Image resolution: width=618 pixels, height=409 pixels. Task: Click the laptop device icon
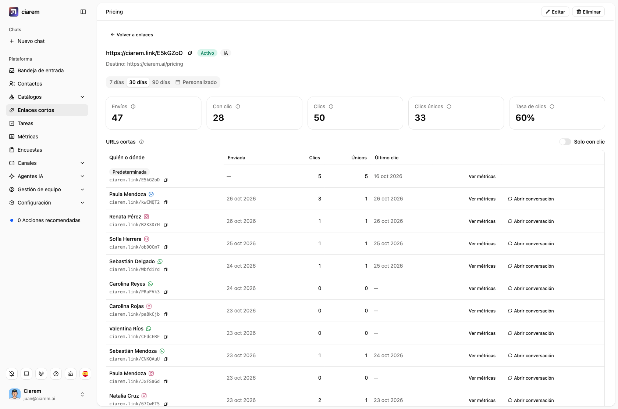[26, 374]
